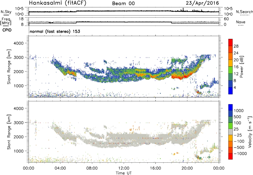
Task: Click the "CPID" row label
Action: 7,30
